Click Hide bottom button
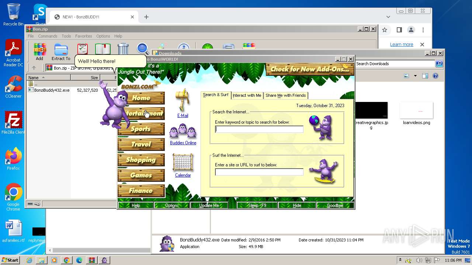472x265 pixels. click(297, 205)
